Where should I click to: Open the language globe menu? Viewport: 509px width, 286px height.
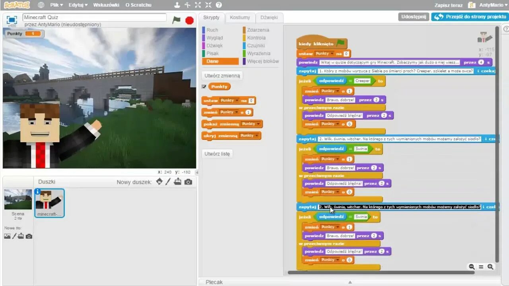click(41, 5)
